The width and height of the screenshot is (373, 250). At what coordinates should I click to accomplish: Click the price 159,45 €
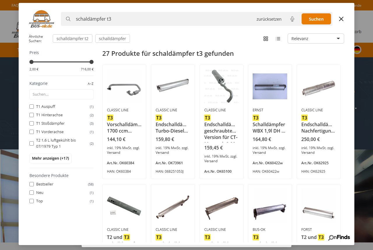coord(214,148)
